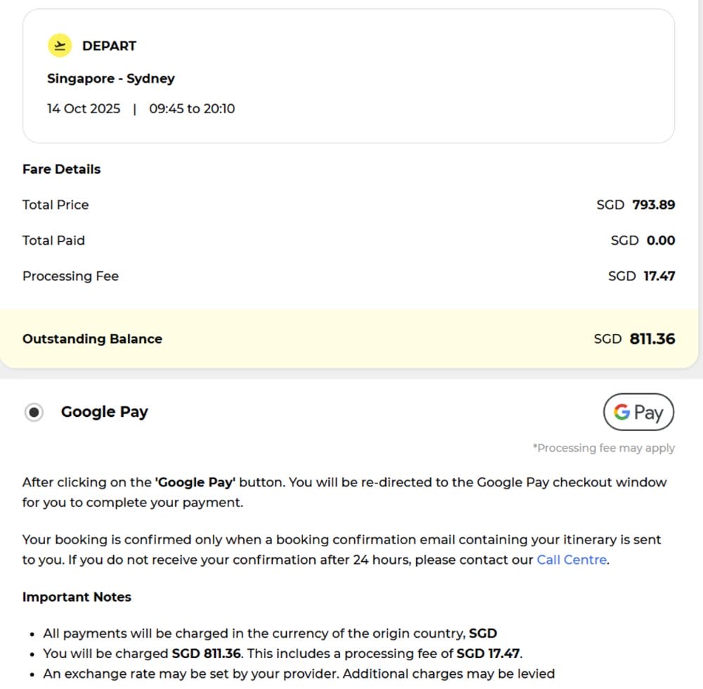The image size is (703, 689).
Task: Click the Outstanding Balance label
Action: (x=92, y=339)
